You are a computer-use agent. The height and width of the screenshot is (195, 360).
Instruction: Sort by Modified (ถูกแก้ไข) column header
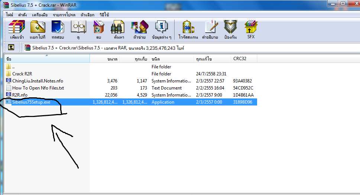pyautogui.click(x=213, y=59)
